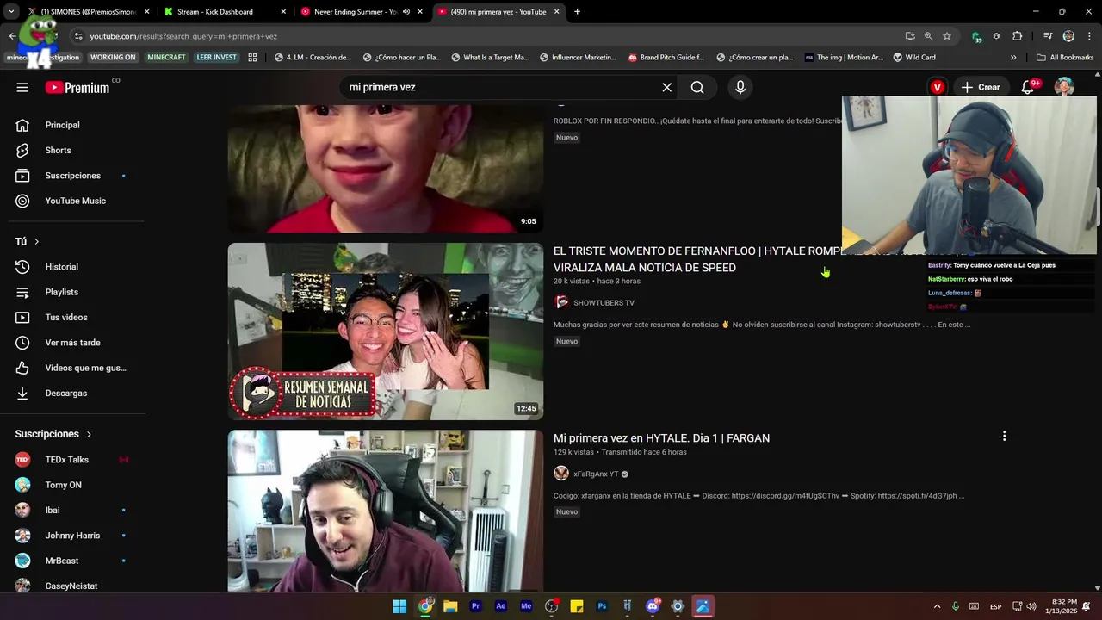Open YouTube Music from the sidebar
Screen dimensions: 1102x620
[76, 201]
